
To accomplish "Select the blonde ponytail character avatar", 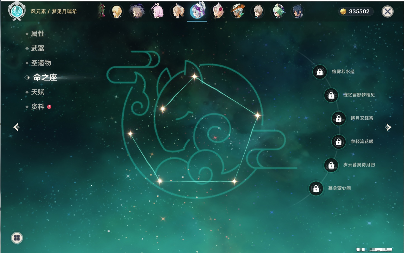I will point(177,11).
